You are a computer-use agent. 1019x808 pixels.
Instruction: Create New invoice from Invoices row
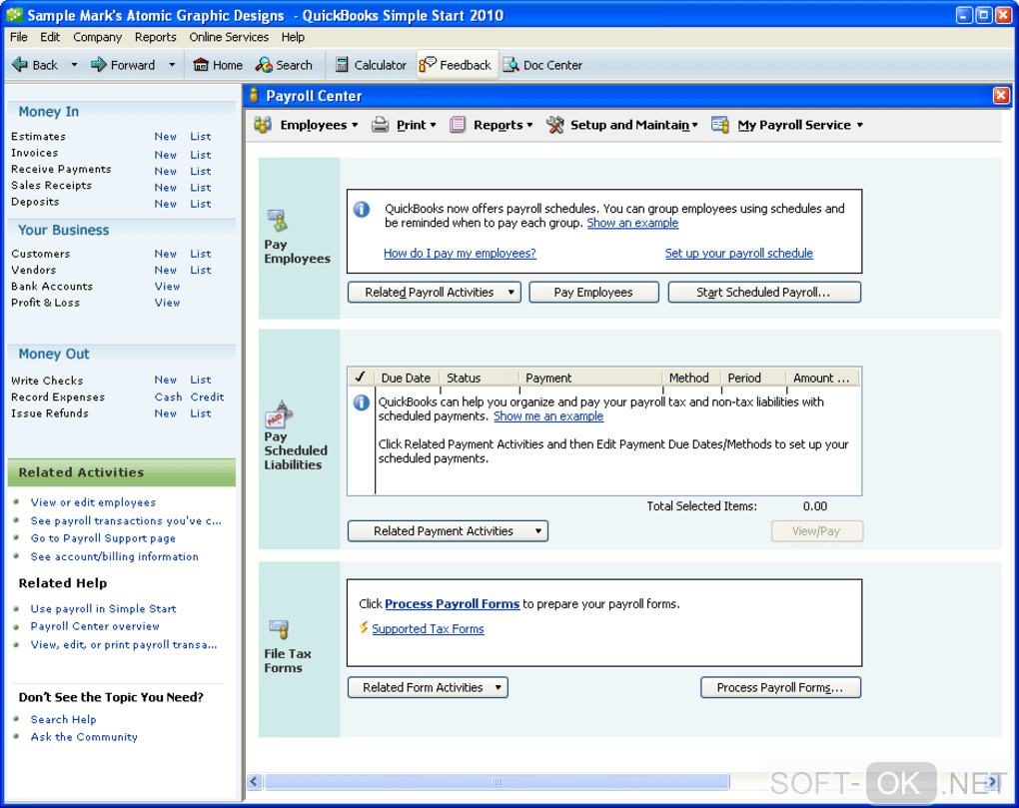coord(166,155)
